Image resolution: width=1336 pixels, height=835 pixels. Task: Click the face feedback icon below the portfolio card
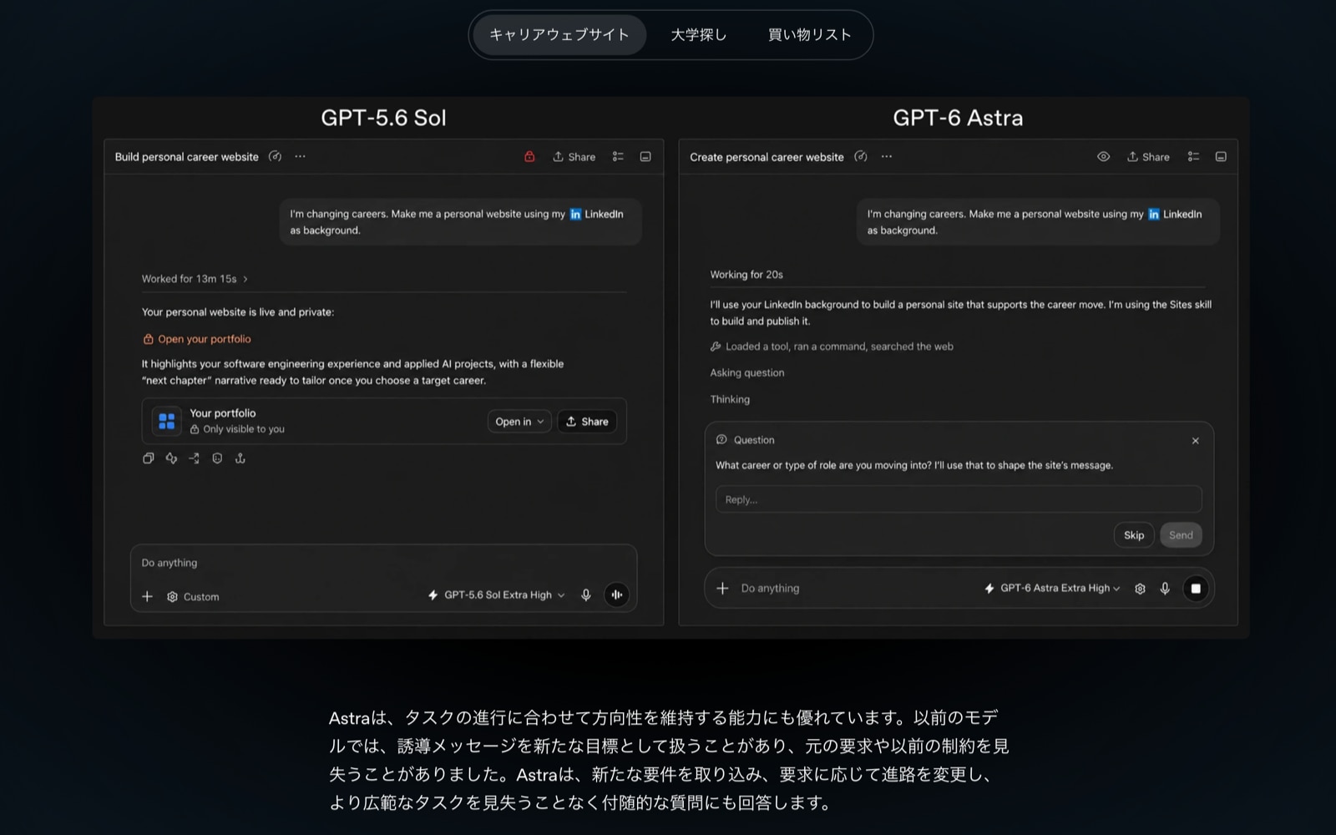217,458
